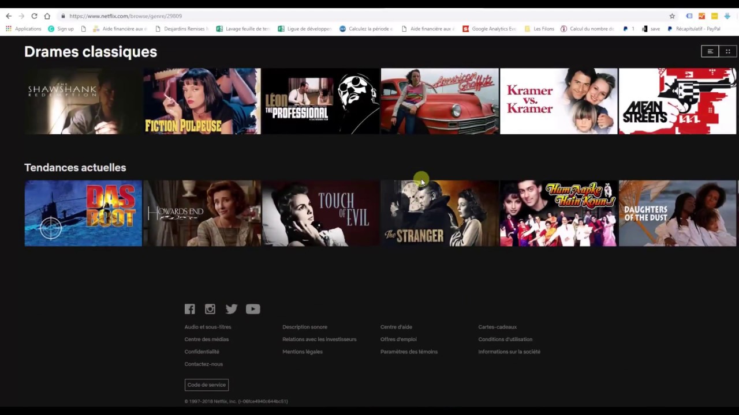Open Mentions légales footer link
The width and height of the screenshot is (739, 415).
coord(303,352)
